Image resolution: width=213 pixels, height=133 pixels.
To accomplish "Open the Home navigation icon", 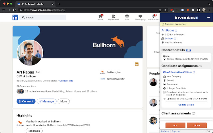I will click(x=101, y=17).
